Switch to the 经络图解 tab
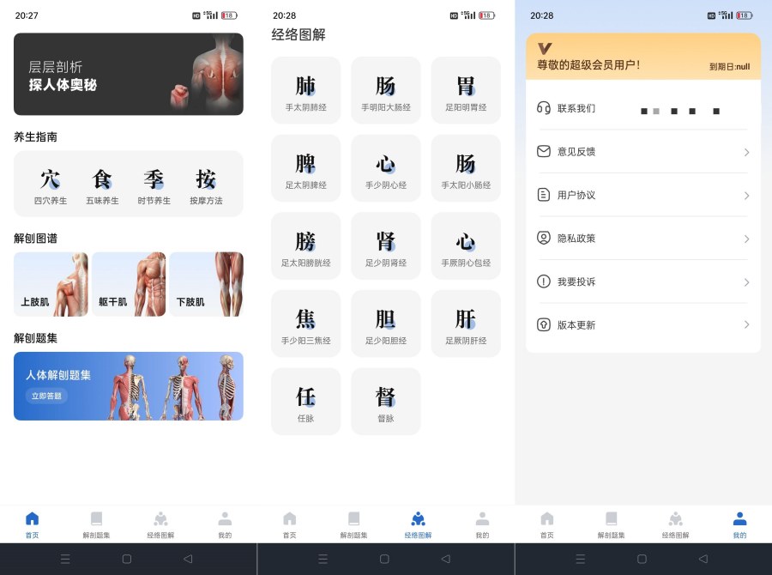The image size is (772, 575). pos(418,523)
